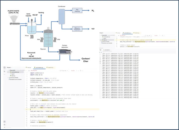Viewport: 179px width, 130px height.
Task: Click the soft-wrap icon in Run panel gutter
Action: [x=100, y=58]
